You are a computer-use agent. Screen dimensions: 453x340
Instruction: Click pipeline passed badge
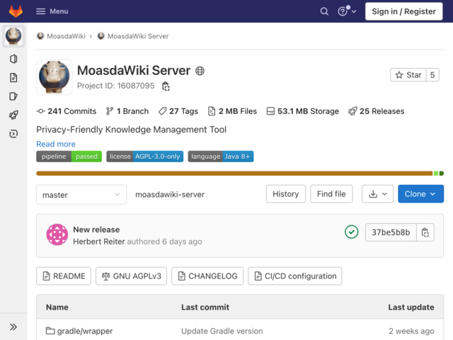tap(69, 157)
